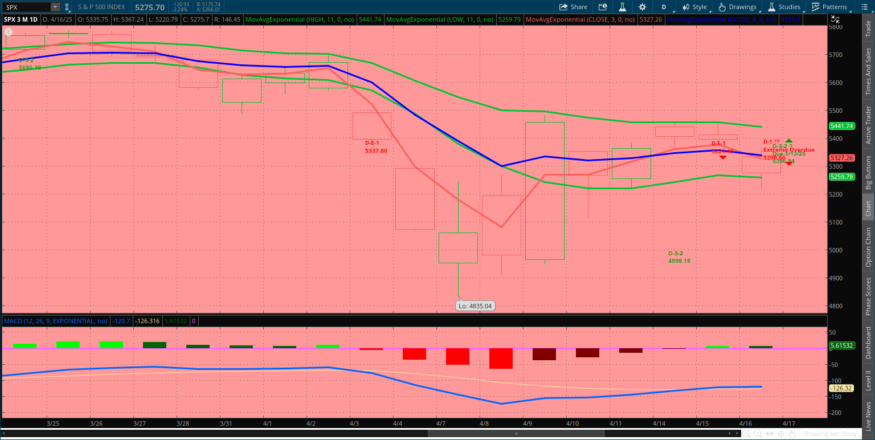Screen dimensions: 875x440
Task: Click the 3/31 date label on time axis
Action: 226,423
